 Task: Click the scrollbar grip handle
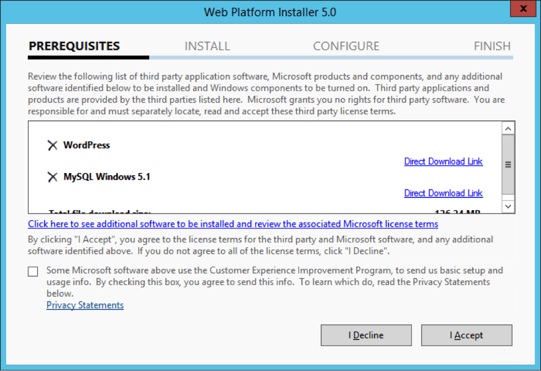[508, 164]
